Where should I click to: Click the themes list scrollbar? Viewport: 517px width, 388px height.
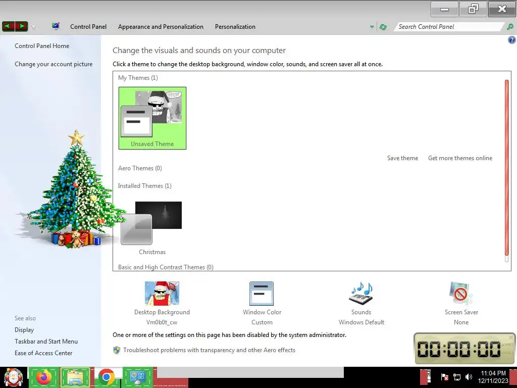[x=507, y=167]
